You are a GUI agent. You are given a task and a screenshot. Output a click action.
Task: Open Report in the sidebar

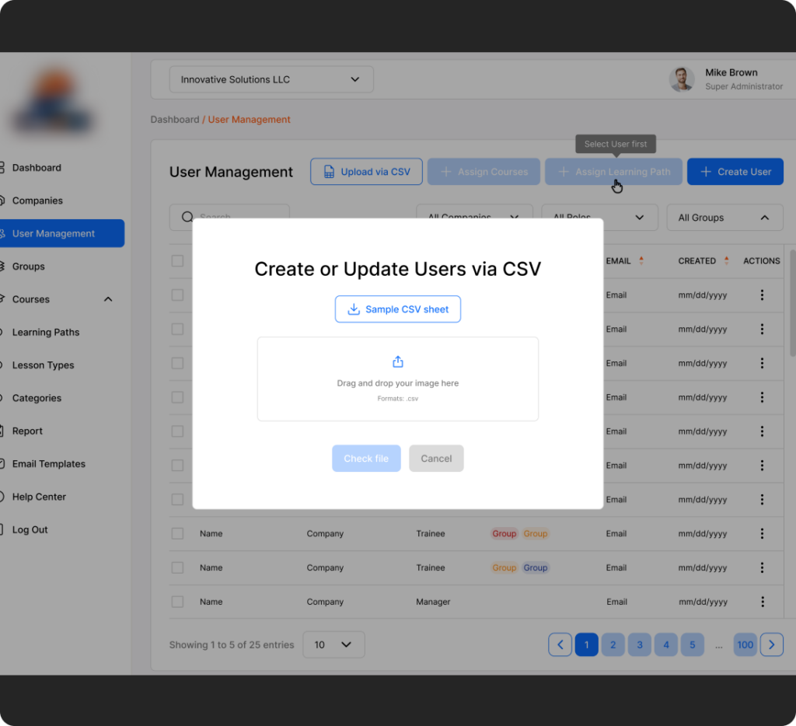(x=27, y=431)
